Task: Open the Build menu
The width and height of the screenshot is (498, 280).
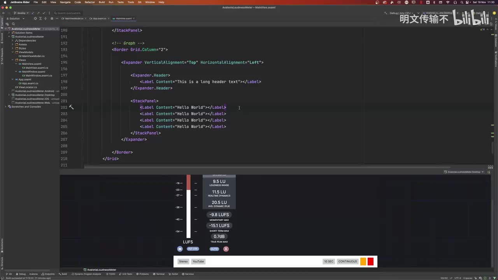Action: 102,2
